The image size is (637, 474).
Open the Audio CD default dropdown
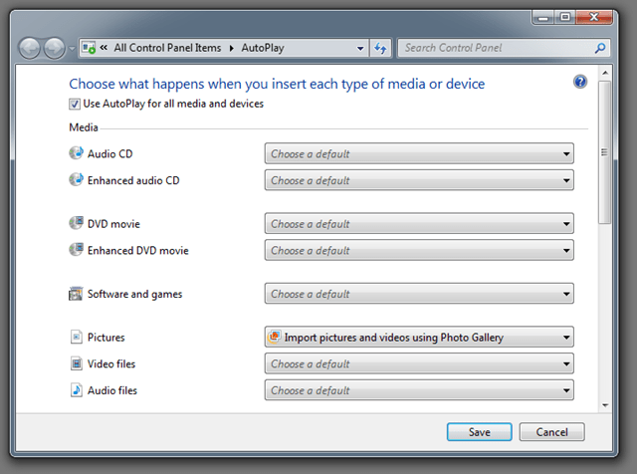pos(419,154)
